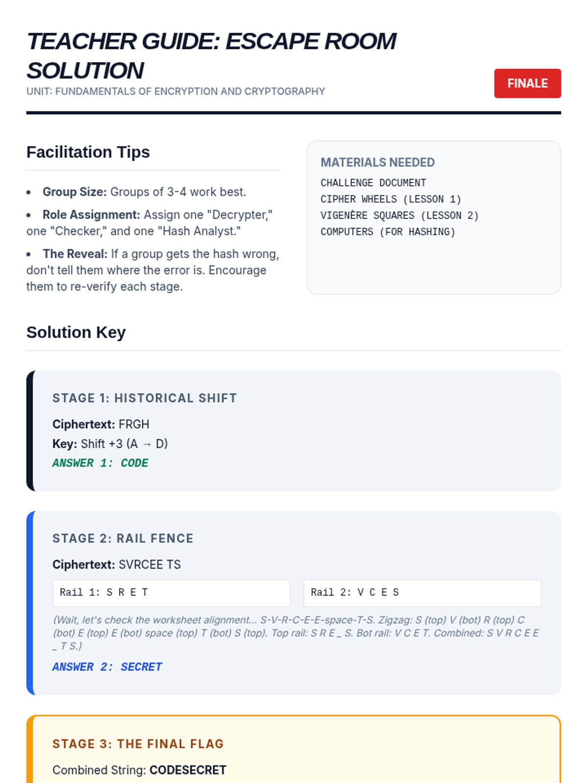Screen dimensions: 587x783
Task: Click the Stage 3: The Final Flag title
Action: tap(138, 744)
